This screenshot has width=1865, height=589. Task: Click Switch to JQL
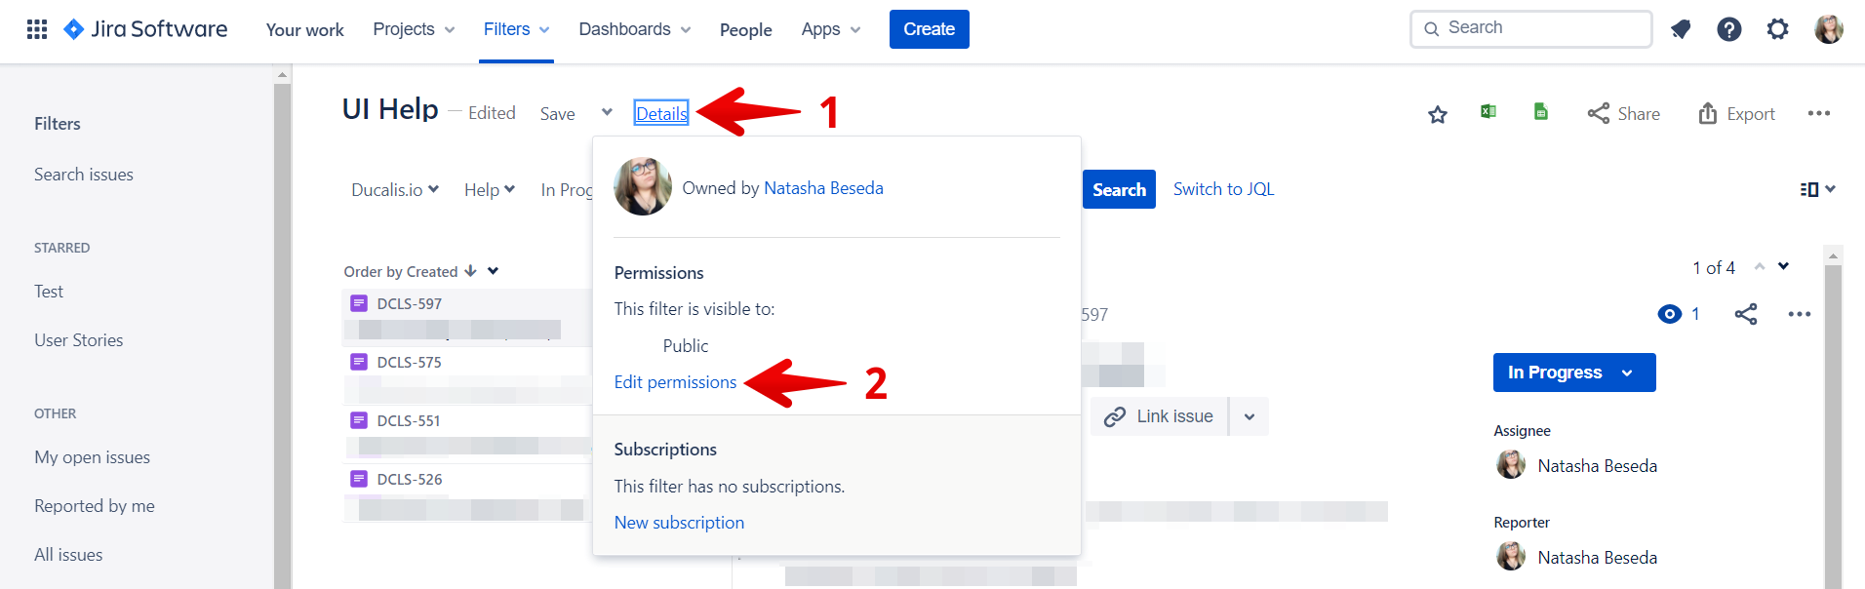tap(1223, 189)
